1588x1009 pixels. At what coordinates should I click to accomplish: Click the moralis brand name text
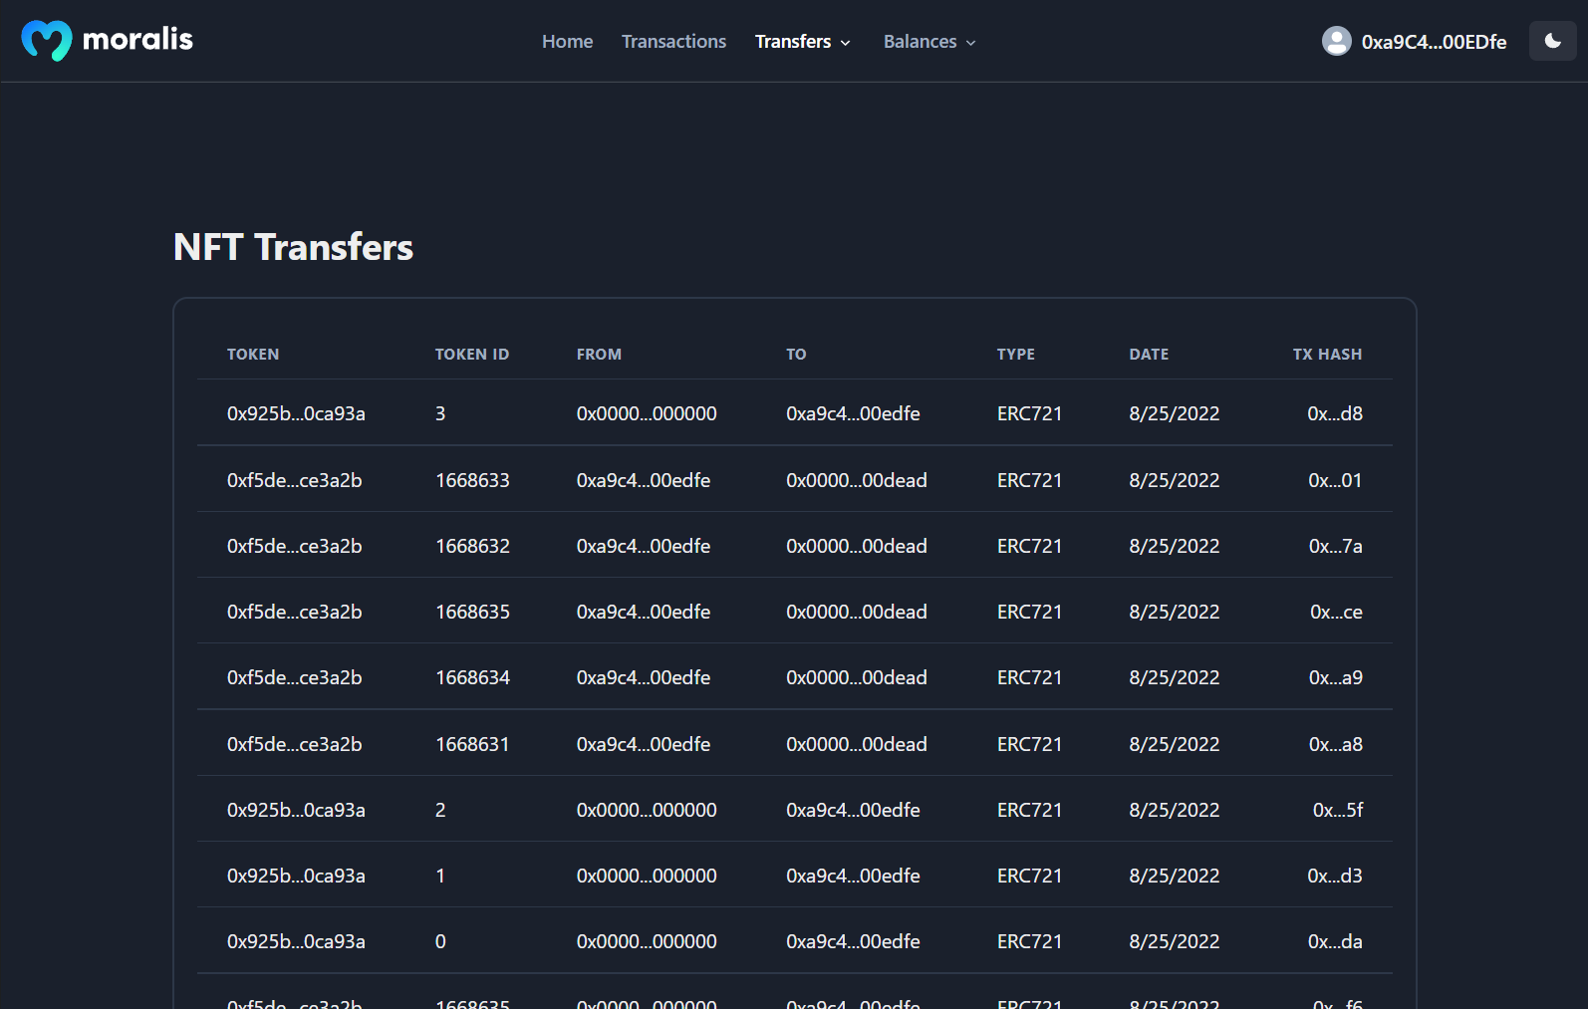point(137,40)
